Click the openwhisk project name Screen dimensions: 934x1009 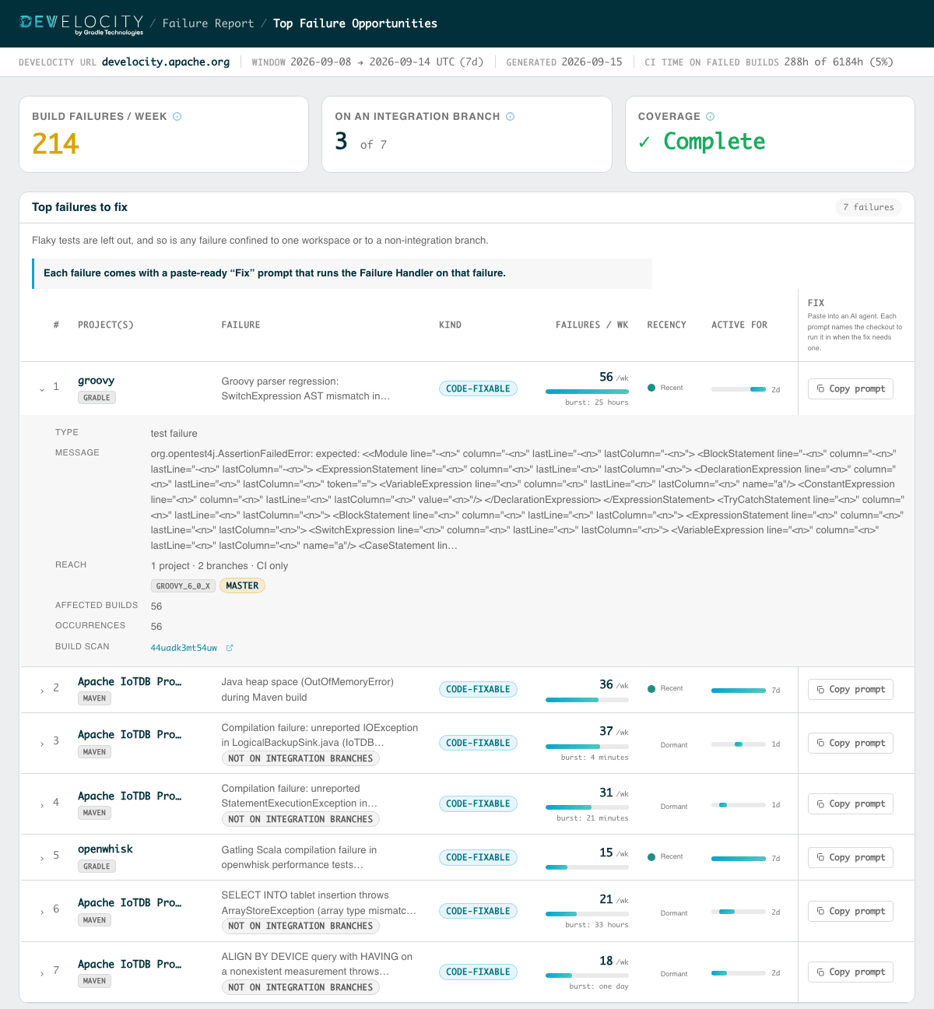click(x=105, y=849)
